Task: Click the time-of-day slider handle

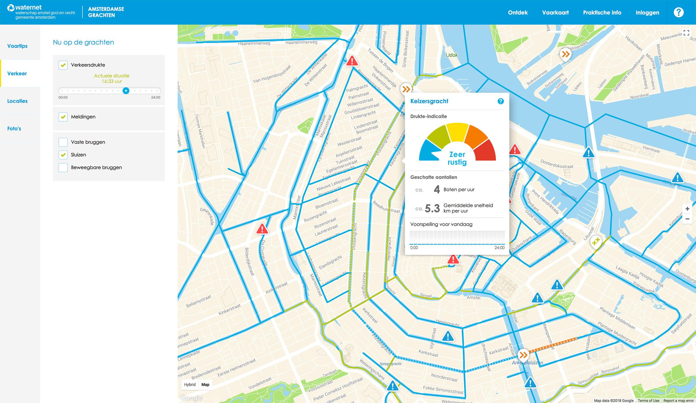Action: pyautogui.click(x=126, y=91)
